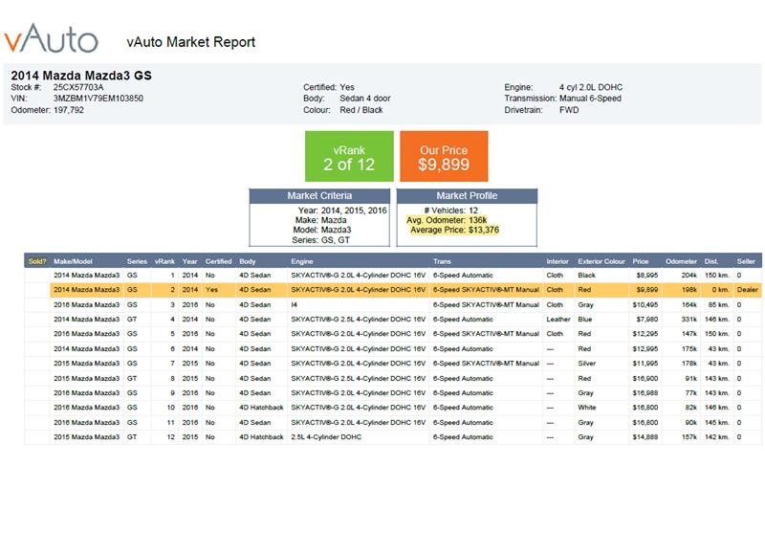Click the Market Criteria panel header
765x555 pixels.
click(319, 196)
